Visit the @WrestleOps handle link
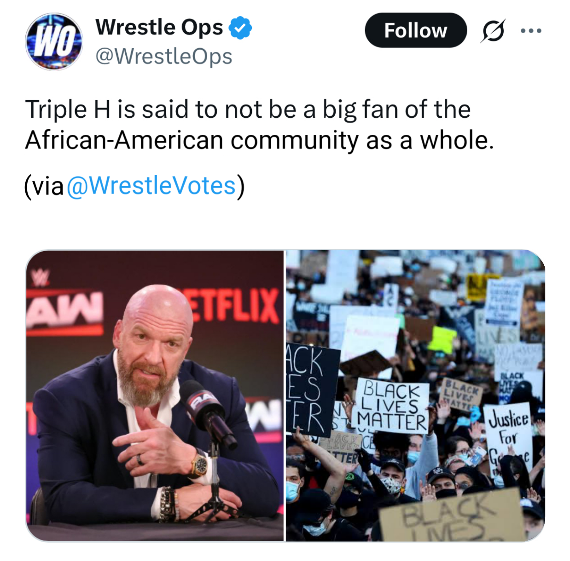570x561 pixels. (x=164, y=57)
